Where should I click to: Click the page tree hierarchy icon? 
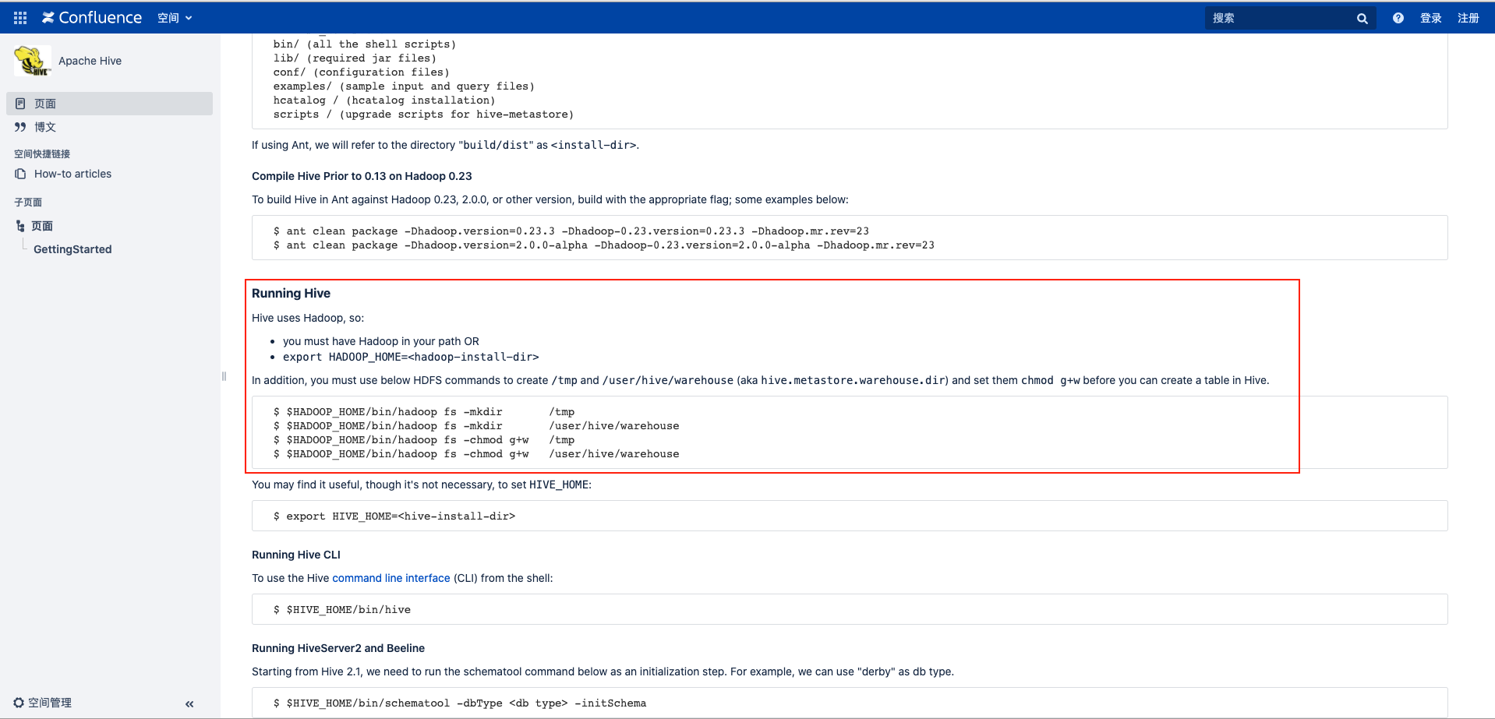[x=20, y=226]
